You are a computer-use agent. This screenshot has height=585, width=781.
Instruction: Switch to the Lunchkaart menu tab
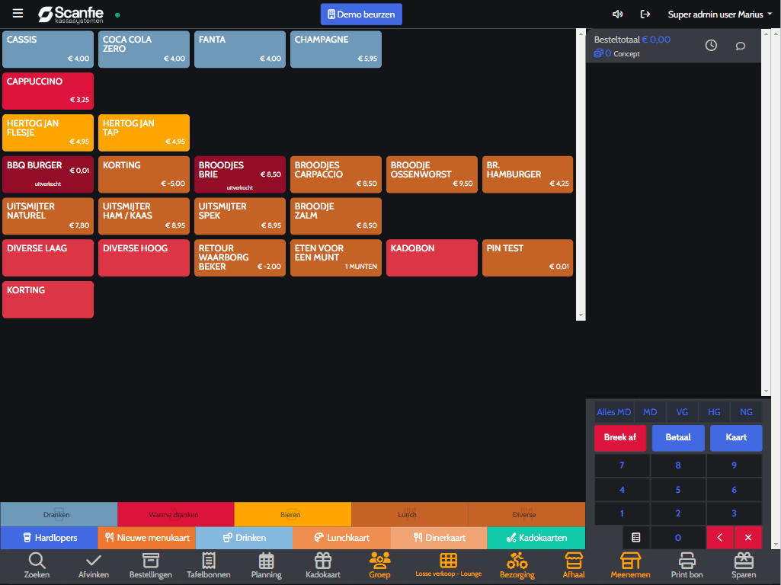(341, 538)
